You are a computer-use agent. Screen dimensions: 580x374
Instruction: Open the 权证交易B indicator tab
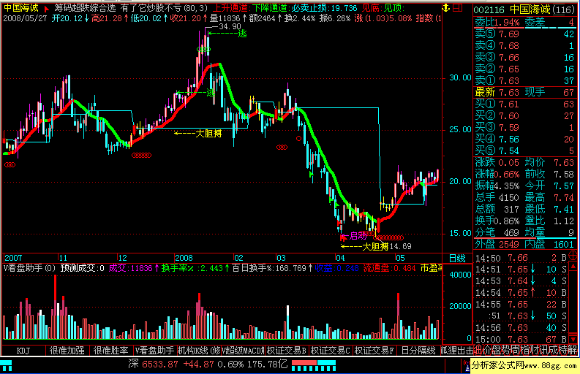287,351
